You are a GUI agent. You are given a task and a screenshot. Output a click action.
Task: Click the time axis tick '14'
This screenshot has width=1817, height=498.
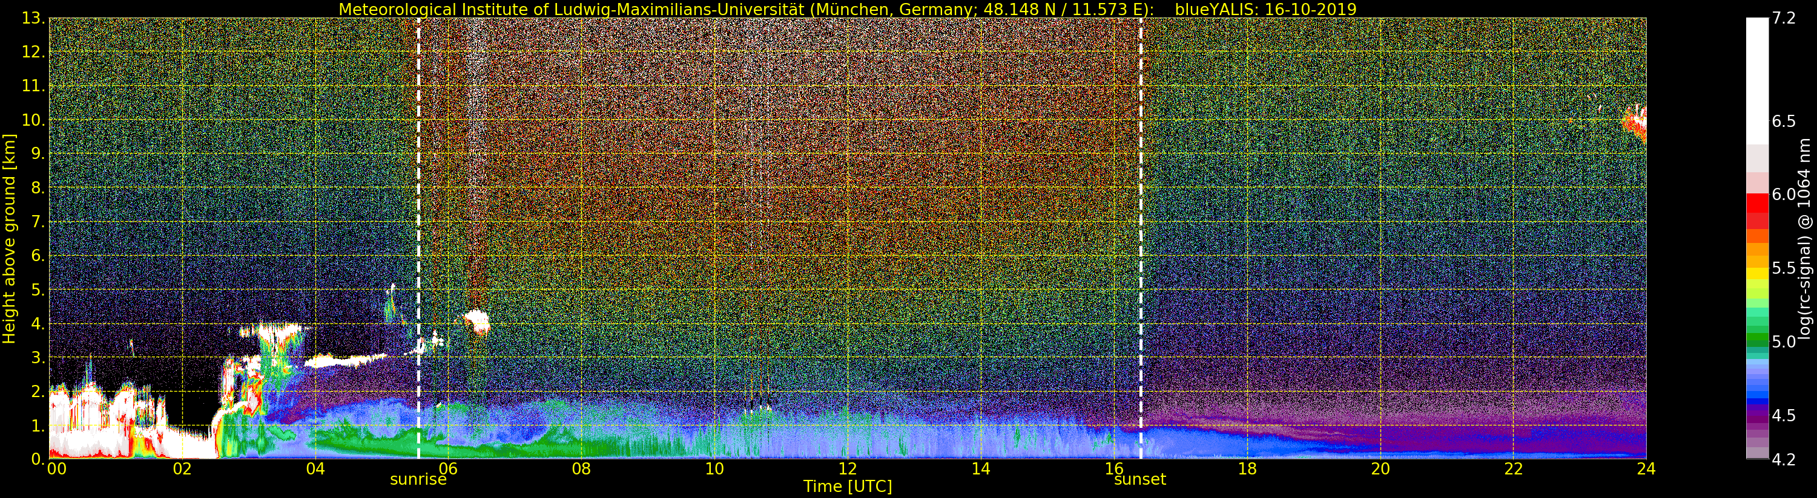981,468
